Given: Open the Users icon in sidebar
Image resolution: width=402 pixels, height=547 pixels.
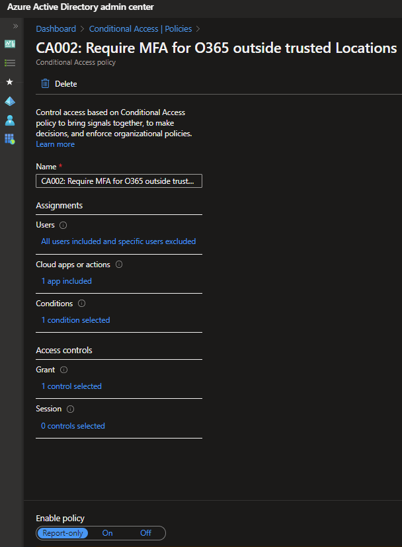Looking at the screenshot, I should pyautogui.click(x=10, y=120).
